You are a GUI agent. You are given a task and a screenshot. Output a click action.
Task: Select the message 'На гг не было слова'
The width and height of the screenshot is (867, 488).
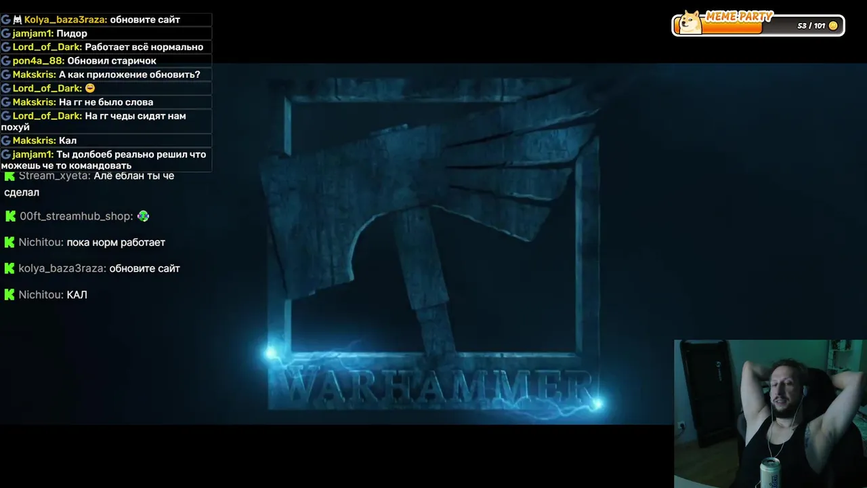tap(106, 102)
